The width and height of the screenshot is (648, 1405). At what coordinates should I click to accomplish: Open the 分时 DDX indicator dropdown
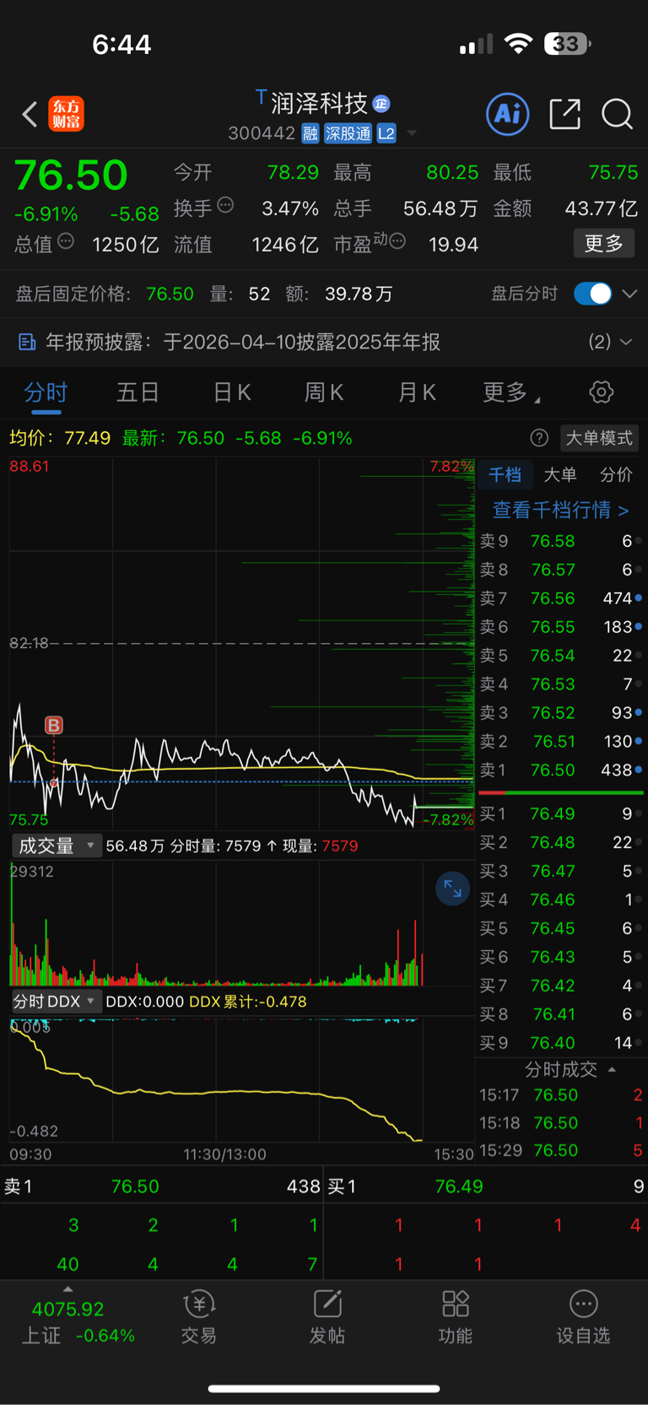point(57,1001)
